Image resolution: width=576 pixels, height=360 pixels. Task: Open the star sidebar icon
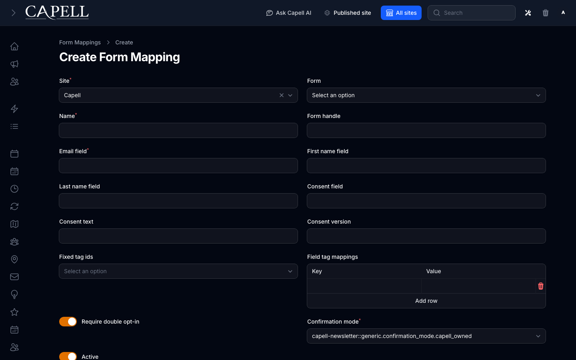[x=14, y=312]
